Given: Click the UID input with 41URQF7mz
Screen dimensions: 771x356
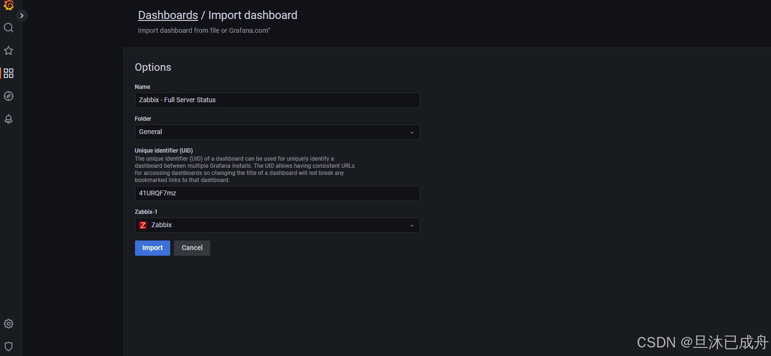Looking at the screenshot, I should pyautogui.click(x=277, y=193).
